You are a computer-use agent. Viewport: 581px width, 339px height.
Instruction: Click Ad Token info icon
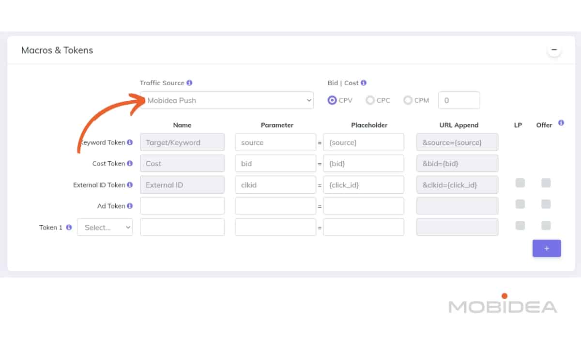(x=130, y=206)
